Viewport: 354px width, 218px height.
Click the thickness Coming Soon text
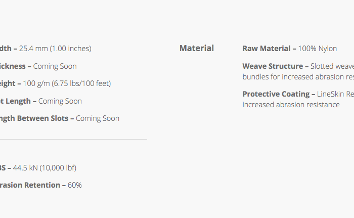(55, 66)
